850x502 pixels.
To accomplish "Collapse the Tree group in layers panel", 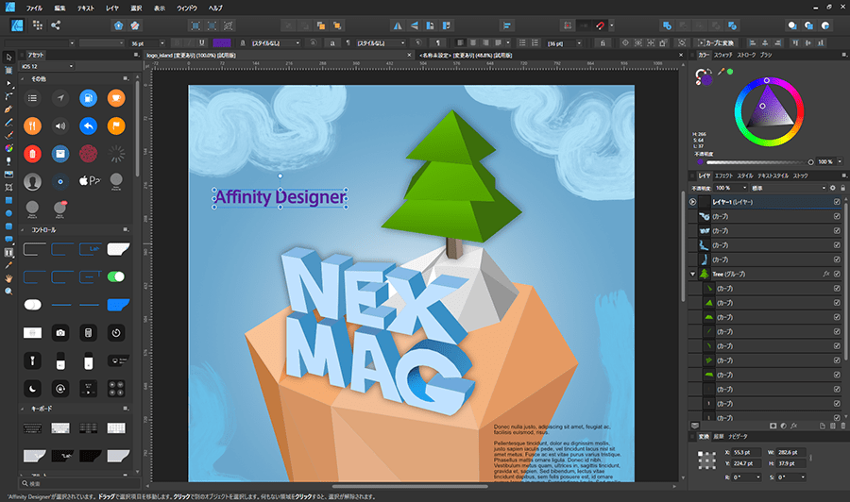I will click(692, 274).
